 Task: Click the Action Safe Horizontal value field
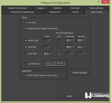[x=69, y=40]
